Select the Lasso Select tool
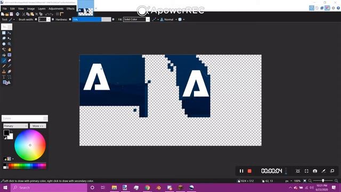Image resolution: width=341 pixels, height=192 pixels. (4, 38)
